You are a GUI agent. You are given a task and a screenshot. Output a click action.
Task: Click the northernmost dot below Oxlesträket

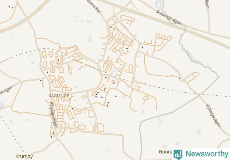pos(111,27)
